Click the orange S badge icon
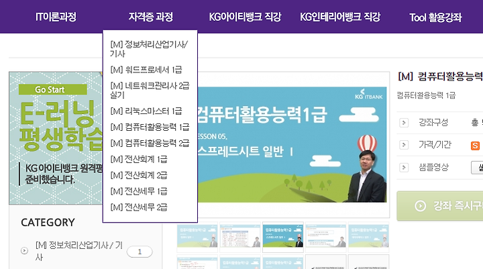 click(476, 146)
